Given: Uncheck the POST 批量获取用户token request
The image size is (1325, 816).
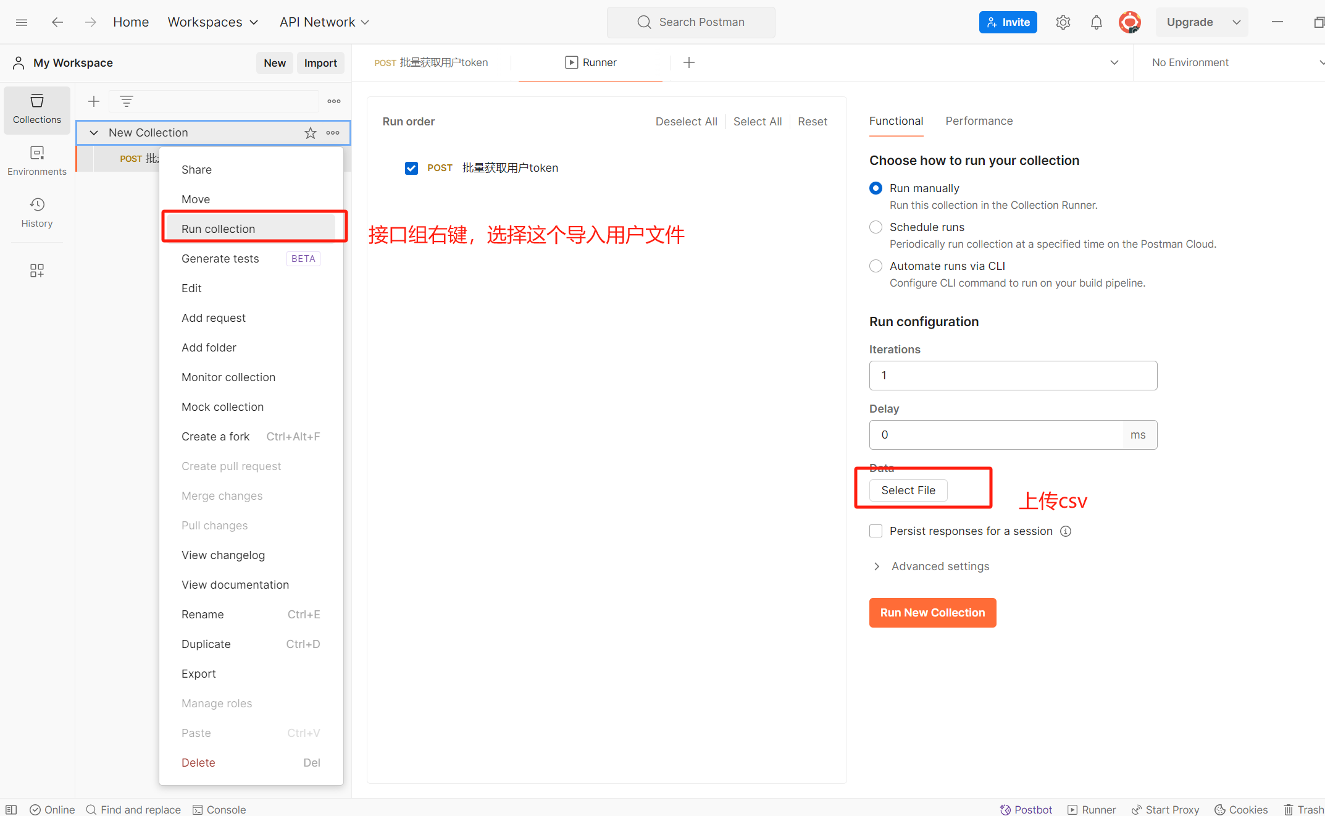Looking at the screenshot, I should [x=411, y=168].
